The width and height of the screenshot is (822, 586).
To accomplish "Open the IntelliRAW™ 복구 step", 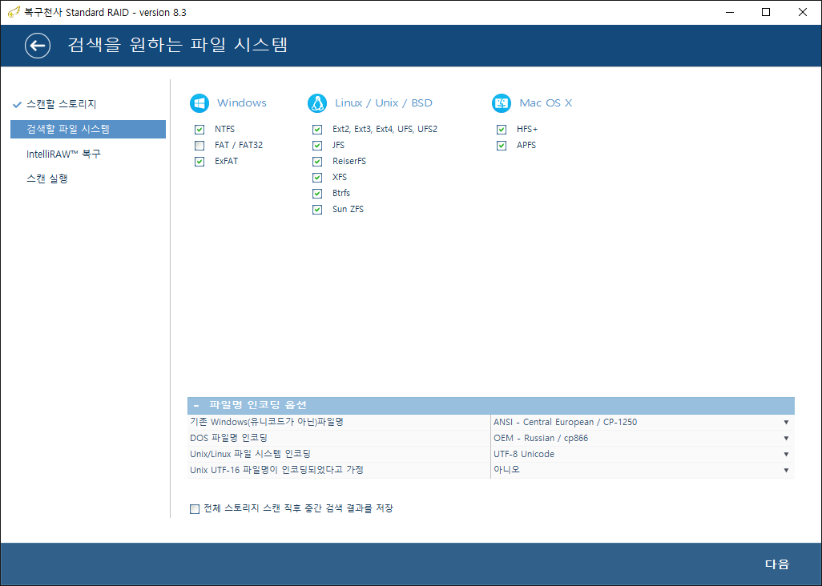I will 63,154.
